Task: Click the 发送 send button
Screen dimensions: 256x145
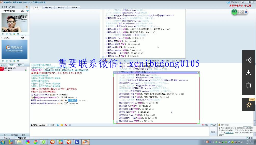Action: [213, 132]
